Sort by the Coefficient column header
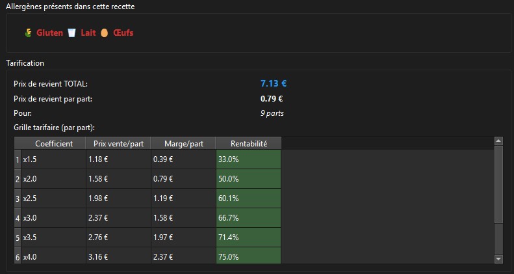 coord(53,143)
